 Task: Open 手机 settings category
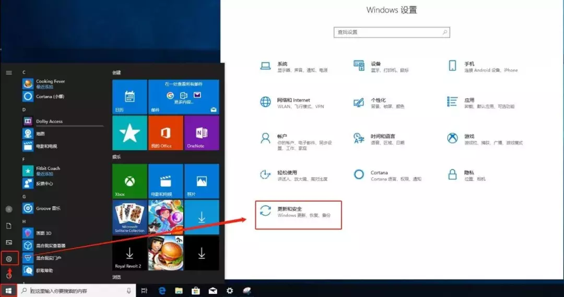[x=483, y=67]
